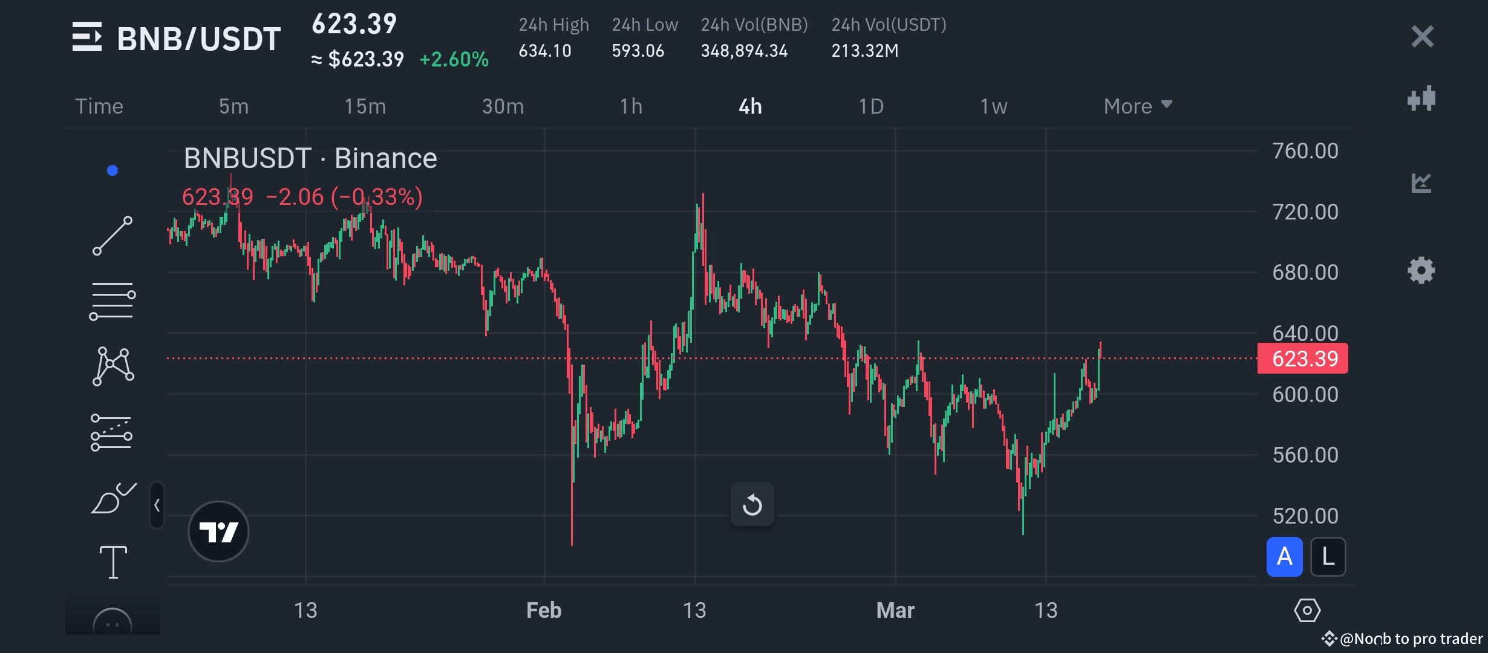This screenshot has width=1488, height=653.
Task: Reset the chart view with refresh button
Action: 752,505
